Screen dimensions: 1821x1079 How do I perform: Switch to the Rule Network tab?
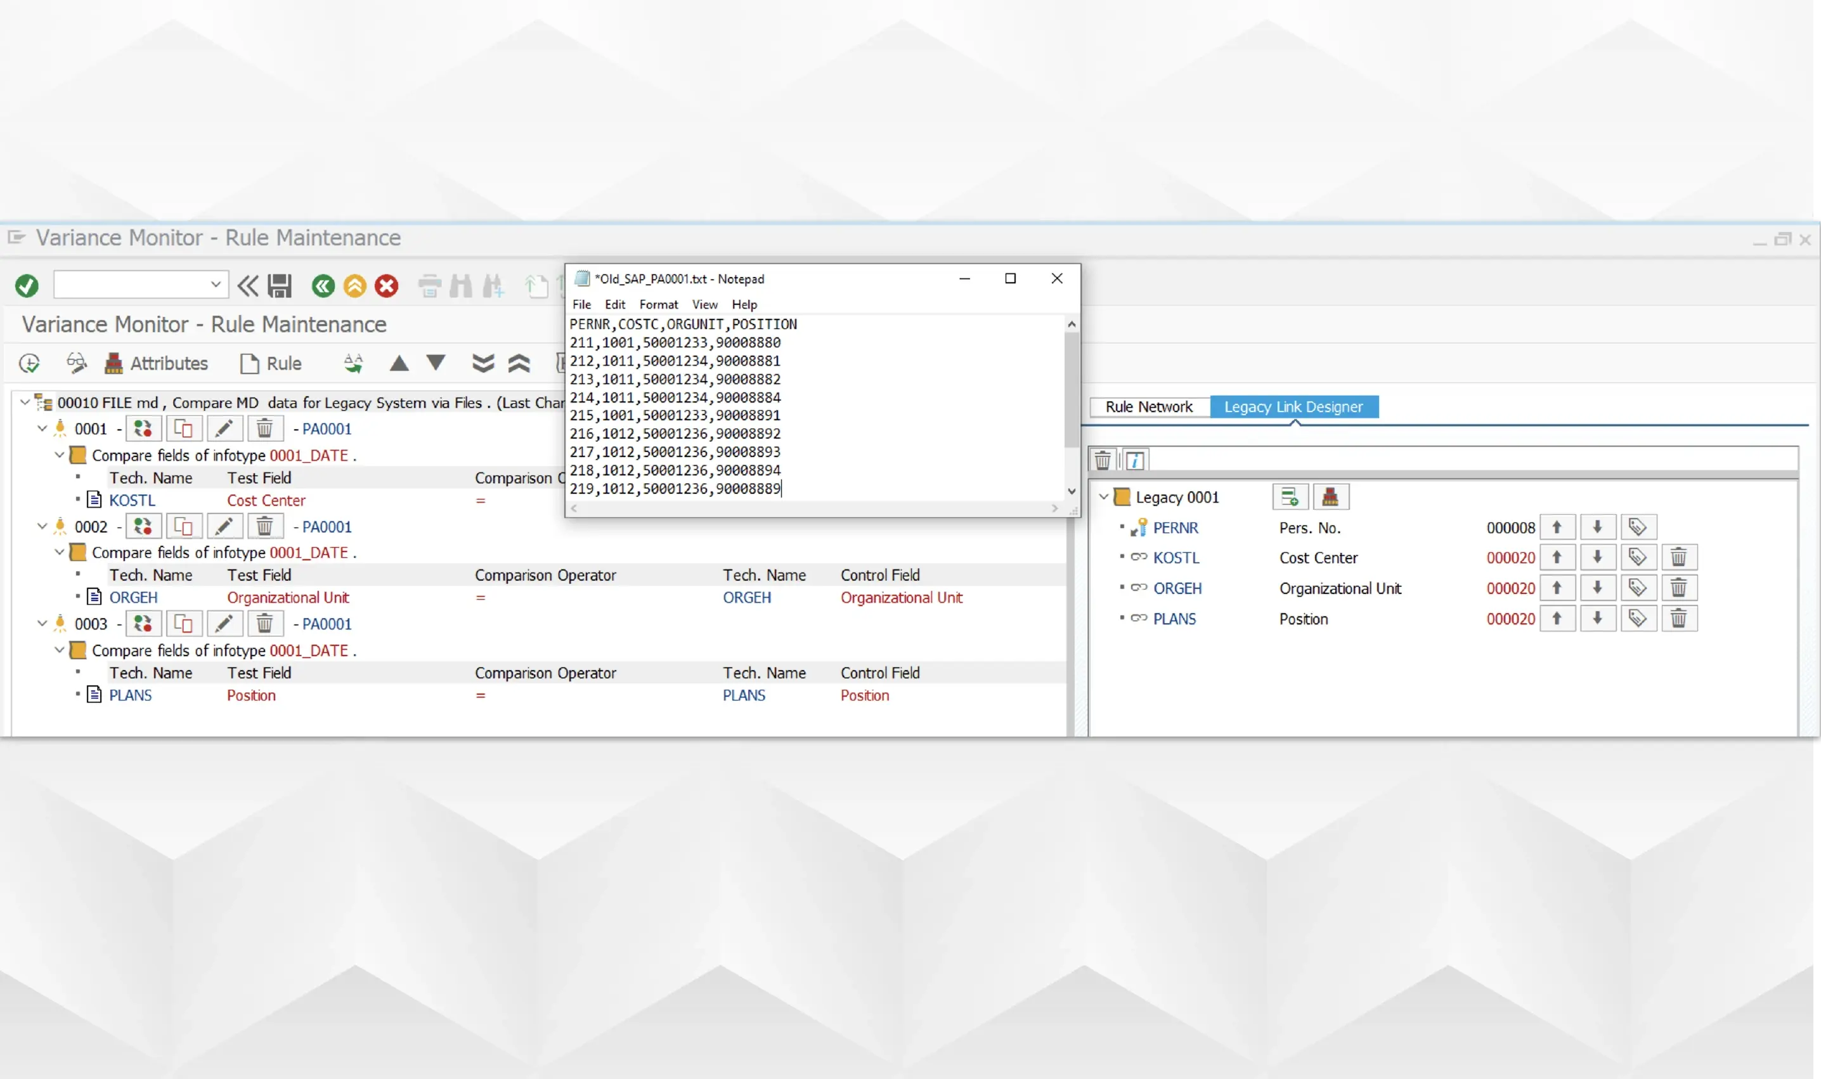[x=1148, y=407]
